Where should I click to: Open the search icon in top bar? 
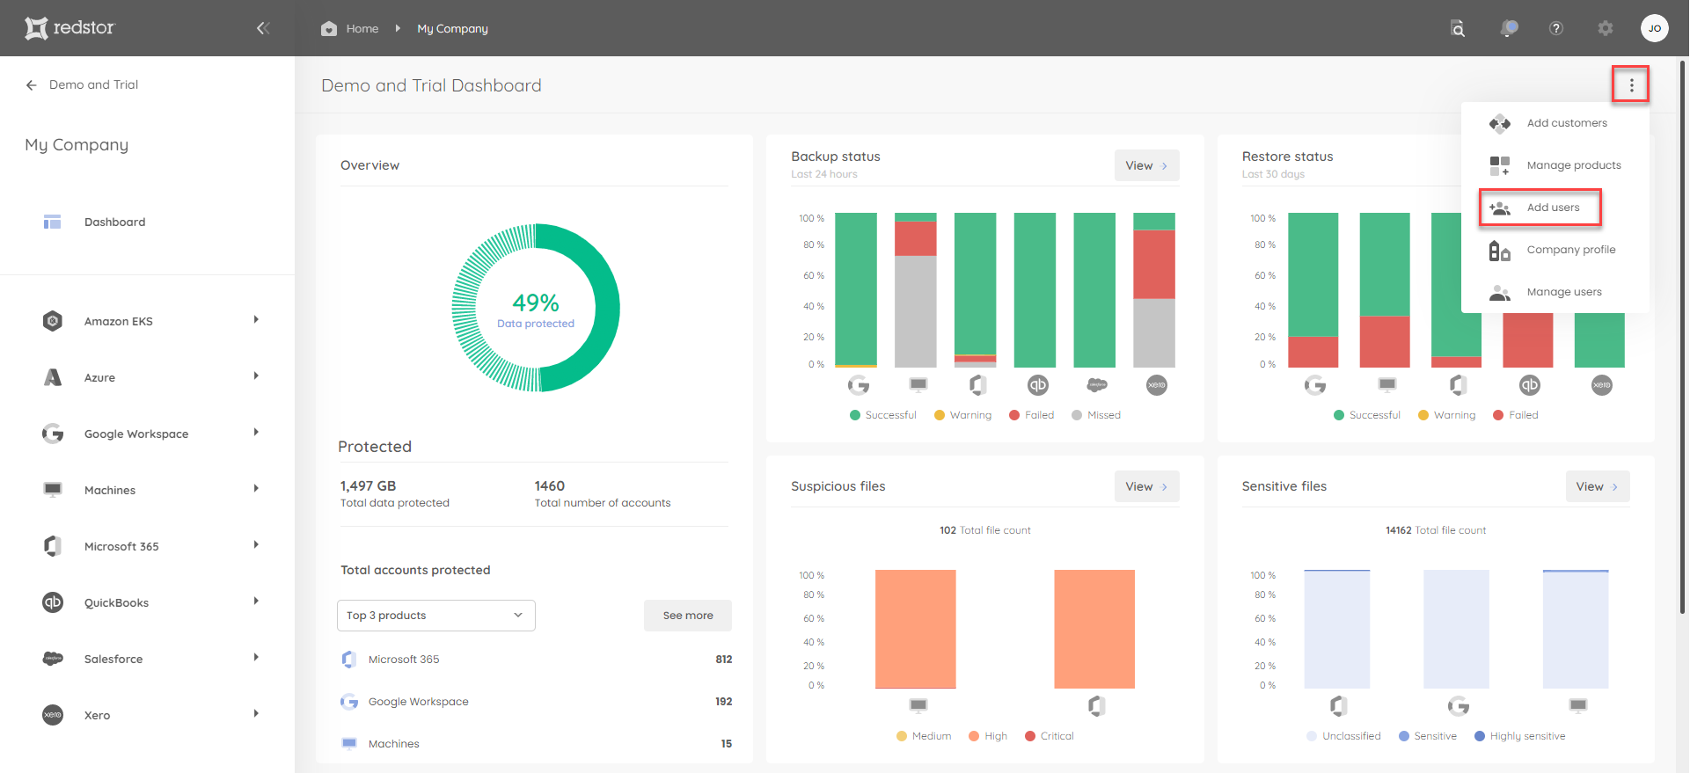pos(1458,28)
